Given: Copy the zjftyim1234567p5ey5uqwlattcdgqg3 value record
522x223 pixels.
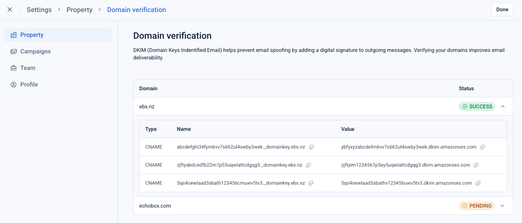Looking at the screenshot, I should [476, 165].
